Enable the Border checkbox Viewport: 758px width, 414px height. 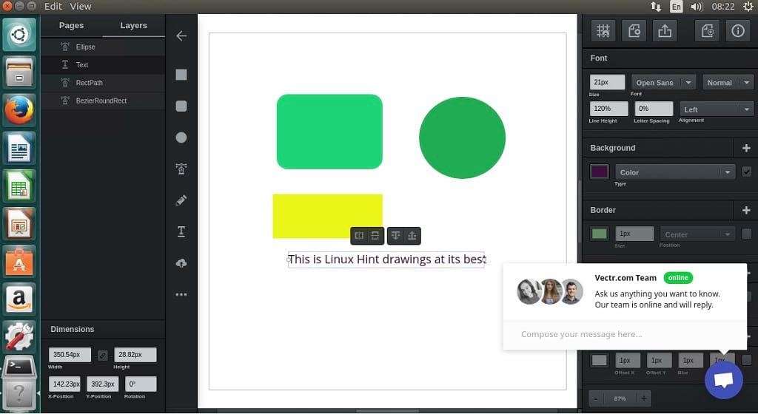746,234
